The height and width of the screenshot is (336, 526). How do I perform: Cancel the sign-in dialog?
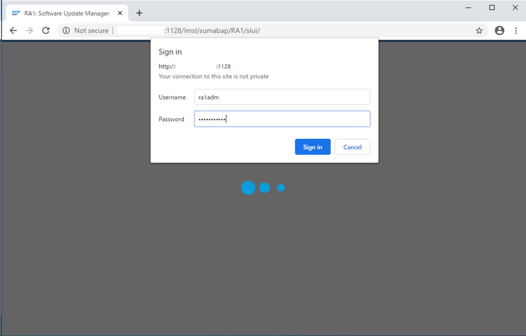click(352, 147)
